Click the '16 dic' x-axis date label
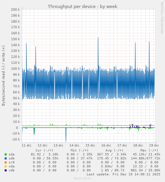 click(x=106, y=145)
